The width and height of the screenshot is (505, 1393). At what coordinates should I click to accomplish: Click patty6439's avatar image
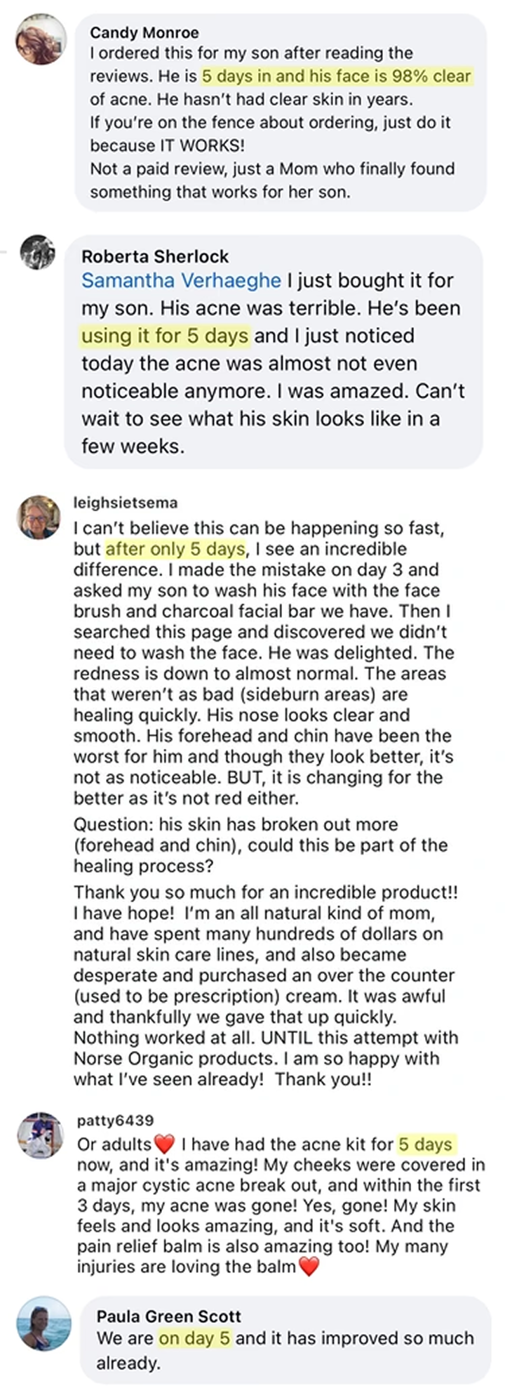[x=40, y=1135]
